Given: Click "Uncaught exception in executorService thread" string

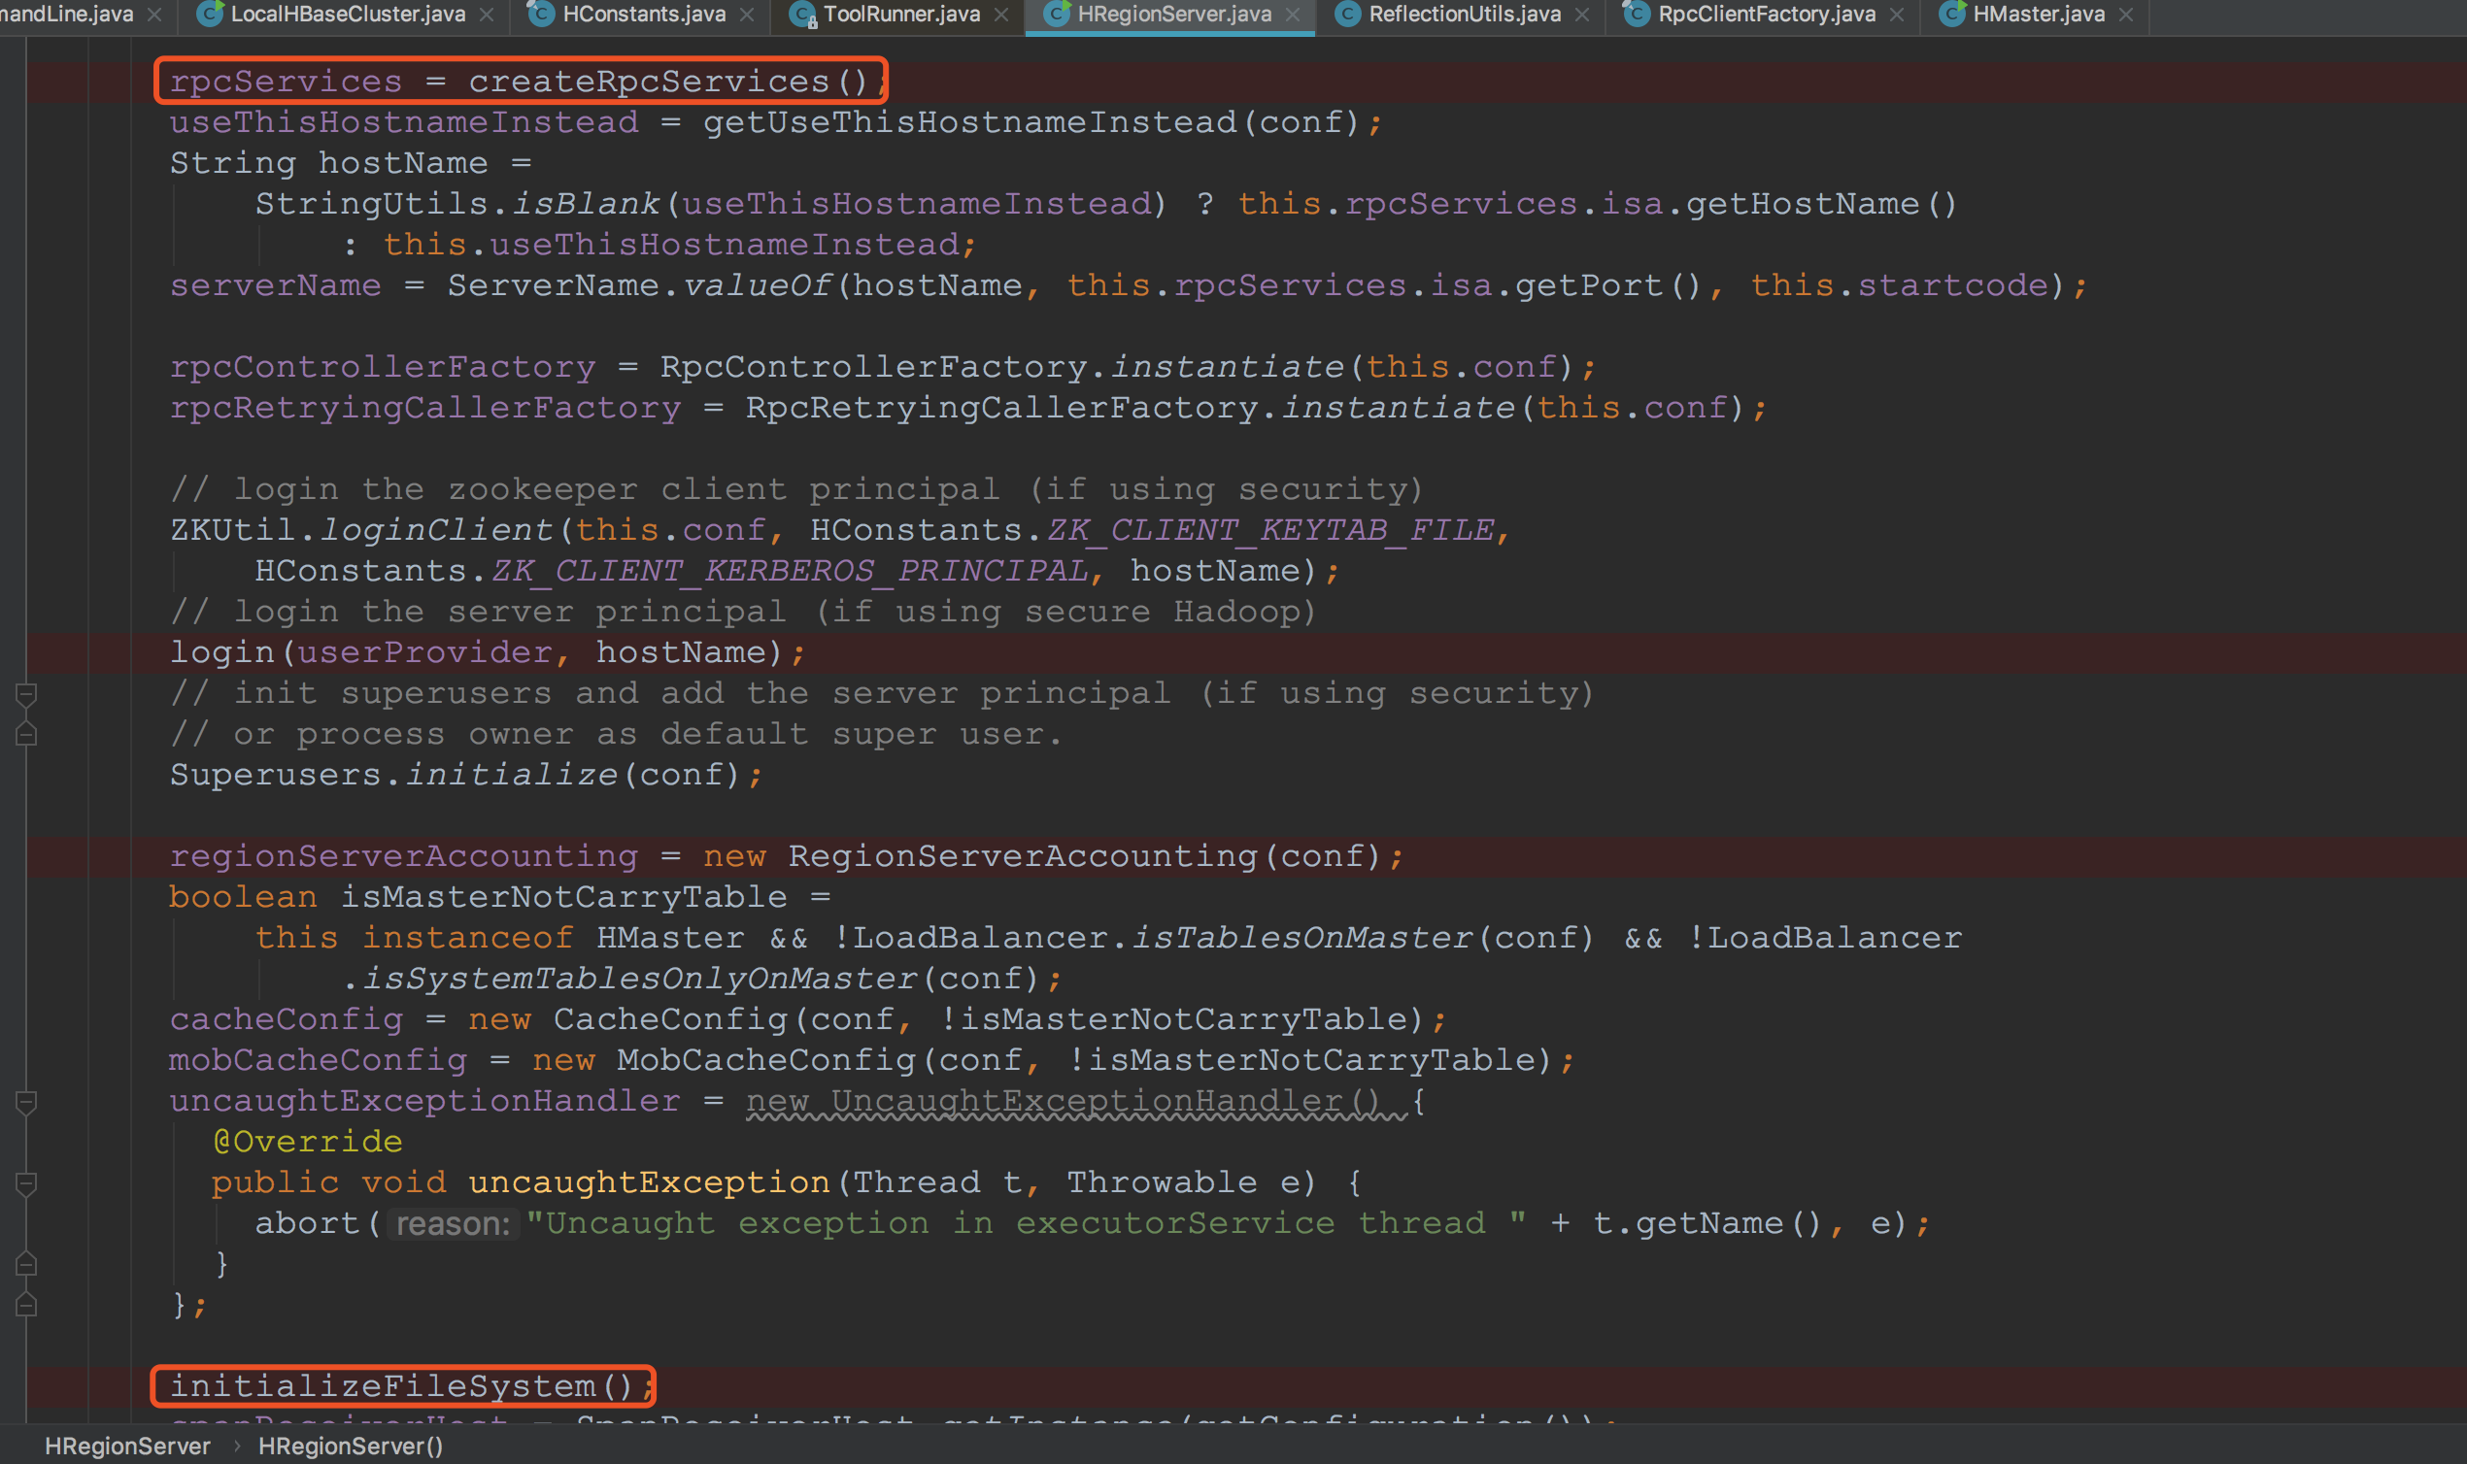Looking at the screenshot, I should coord(1027,1223).
